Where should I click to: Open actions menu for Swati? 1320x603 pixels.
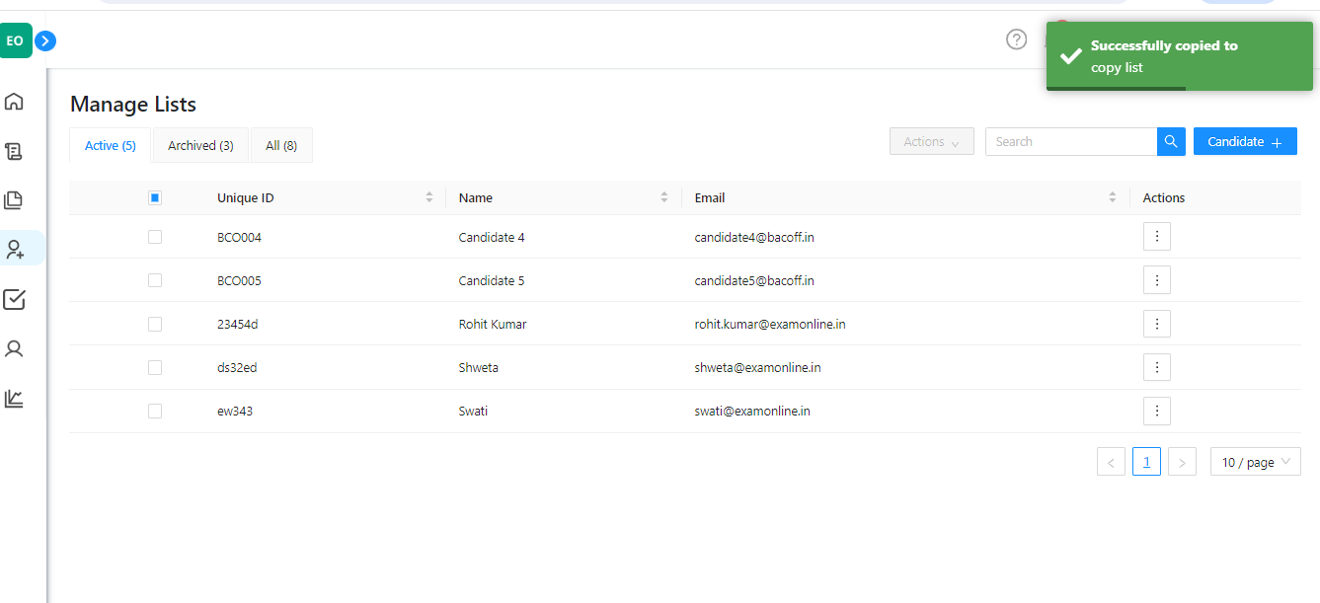pyautogui.click(x=1157, y=411)
